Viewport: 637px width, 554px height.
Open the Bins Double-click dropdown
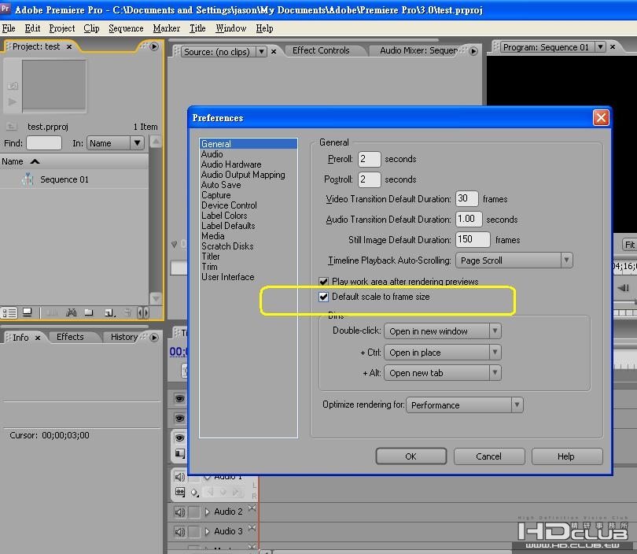pyautogui.click(x=443, y=331)
